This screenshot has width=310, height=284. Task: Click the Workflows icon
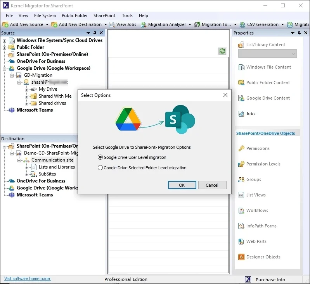(241, 210)
